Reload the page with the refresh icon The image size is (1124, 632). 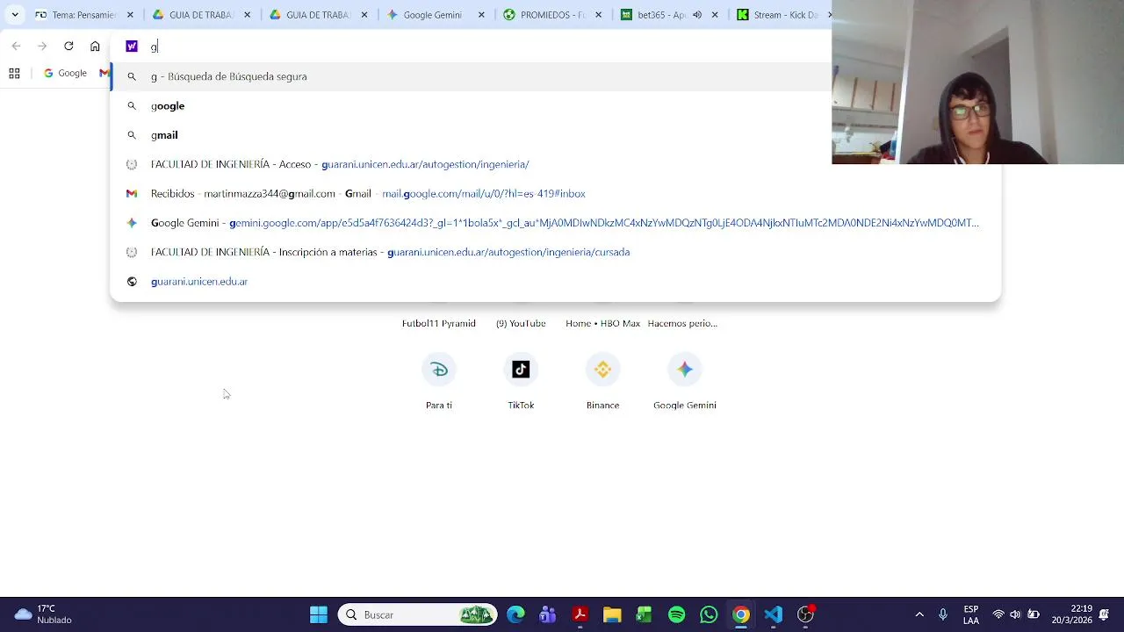68,47
